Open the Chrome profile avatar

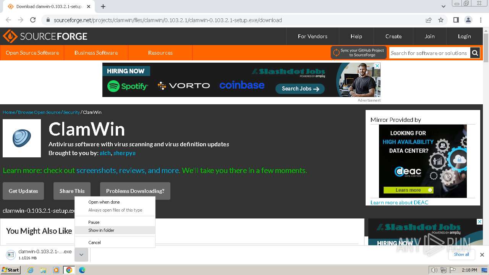point(468,20)
